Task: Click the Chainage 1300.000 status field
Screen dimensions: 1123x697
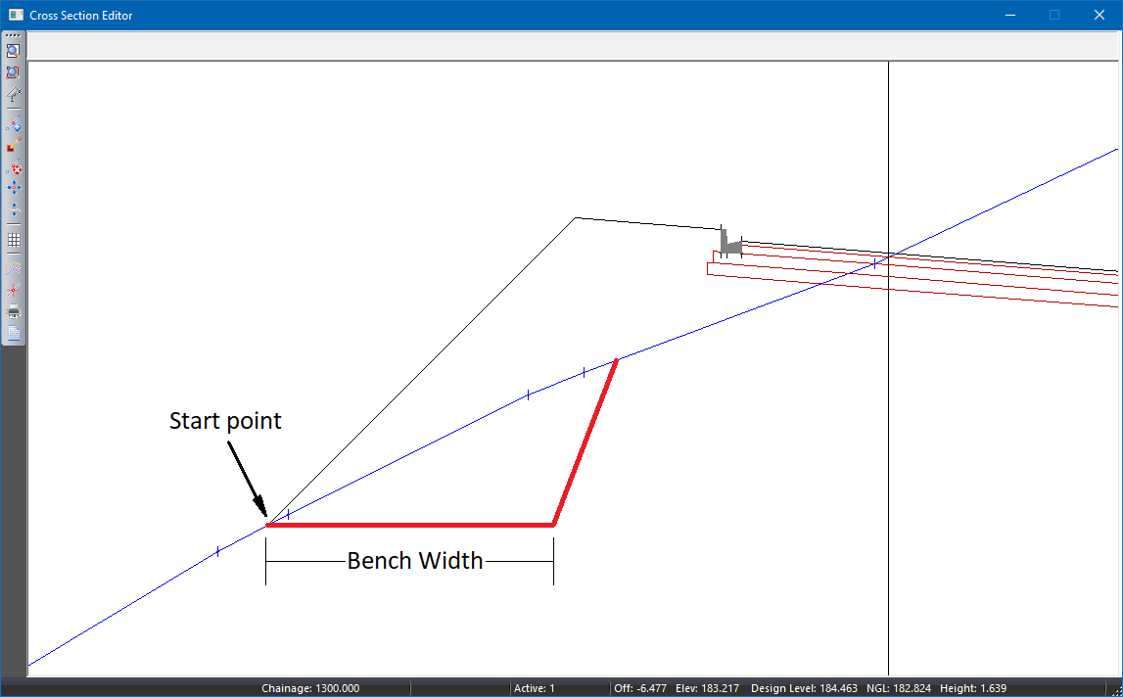Action: click(310, 688)
